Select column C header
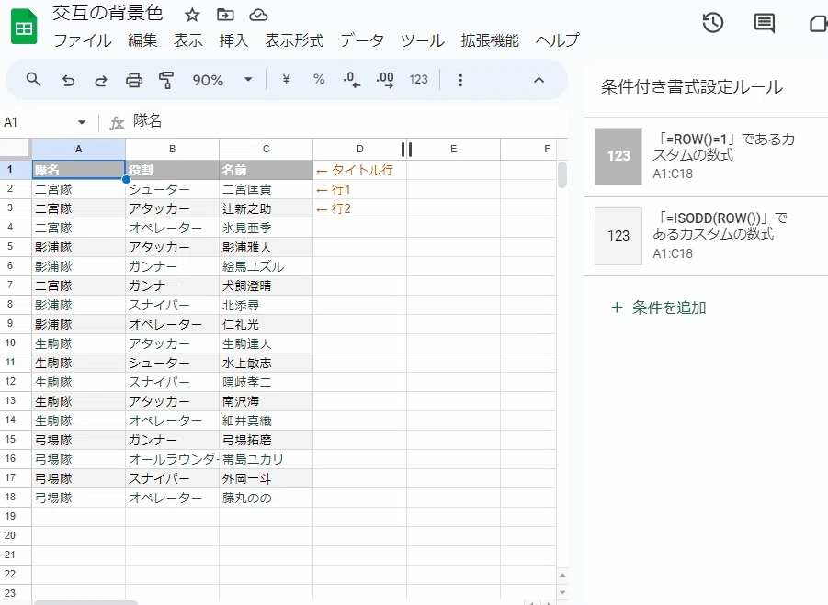Screen dimensions: 828x605 click(x=267, y=149)
